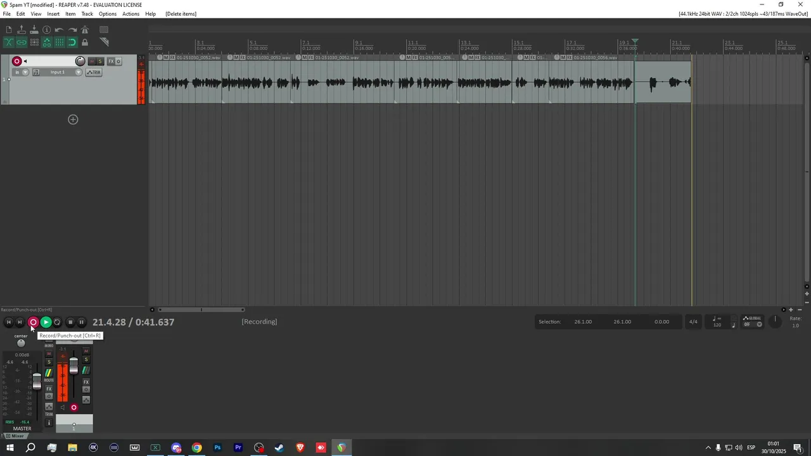
Task: Toggle move envelope points with items
Action: click(47, 42)
